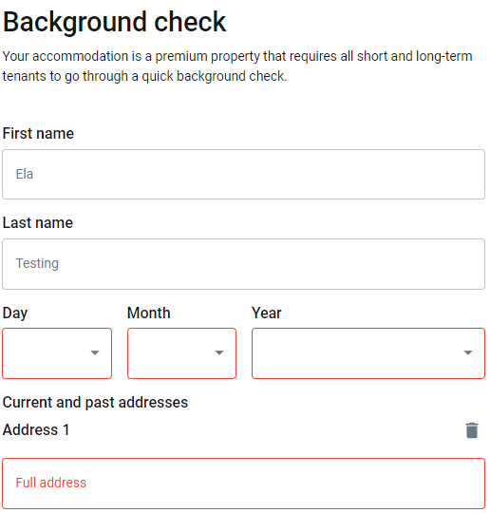Click the Last name label
Image resolution: width=490 pixels, height=513 pixels.
point(38,223)
